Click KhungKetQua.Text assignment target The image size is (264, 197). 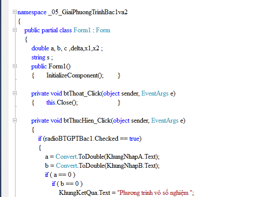coord(84,193)
